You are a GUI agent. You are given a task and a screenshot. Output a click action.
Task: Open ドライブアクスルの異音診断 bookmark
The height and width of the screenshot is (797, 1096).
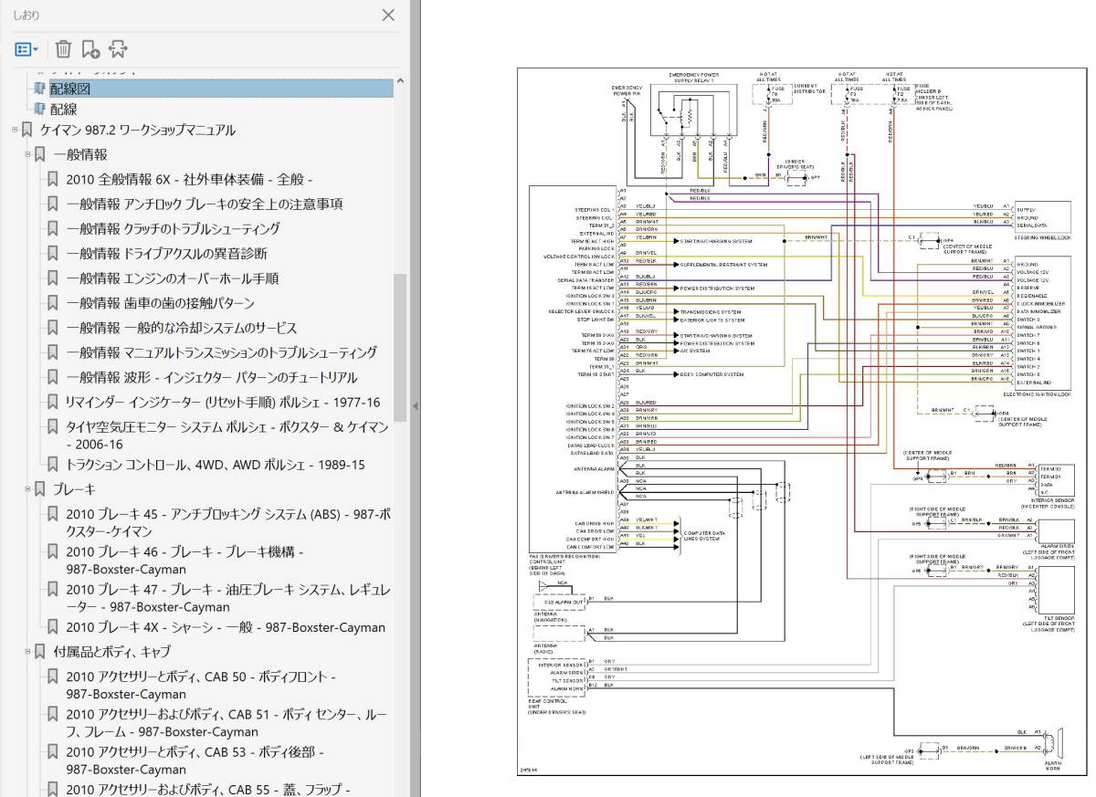point(166,253)
